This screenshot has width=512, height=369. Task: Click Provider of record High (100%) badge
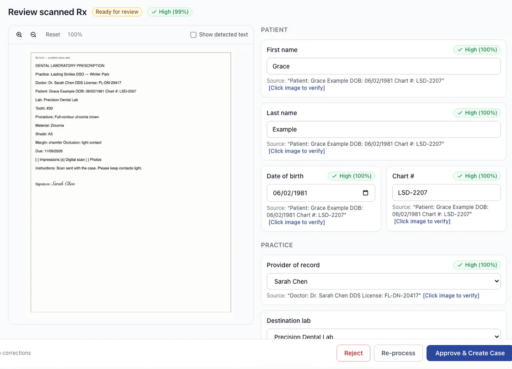(x=477, y=265)
